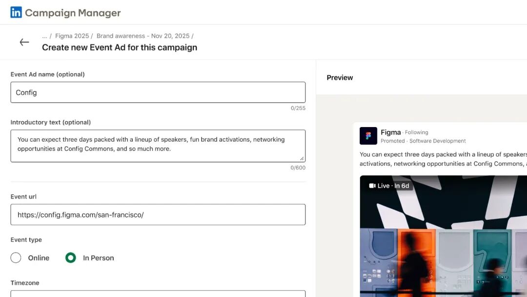
Task: Select the Online event type radio
Action: tap(16, 257)
